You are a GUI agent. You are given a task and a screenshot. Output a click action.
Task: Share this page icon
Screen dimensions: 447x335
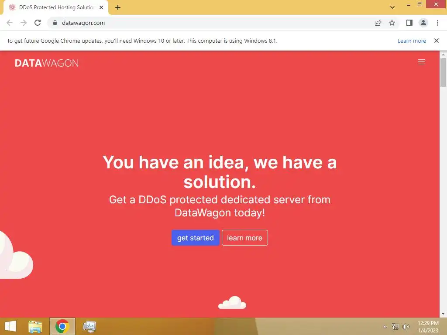(x=378, y=23)
